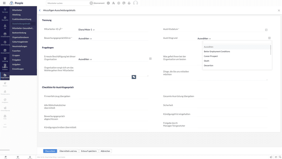Open the Erneute Beschäftigung Auswählen dropdown
282x159 pixels.
(x=85, y=59)
